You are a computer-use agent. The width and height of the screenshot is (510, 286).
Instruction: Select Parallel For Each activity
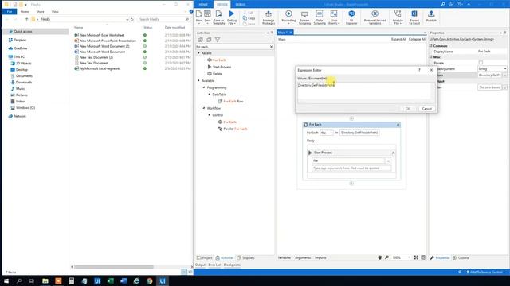(x=235, y=129)
